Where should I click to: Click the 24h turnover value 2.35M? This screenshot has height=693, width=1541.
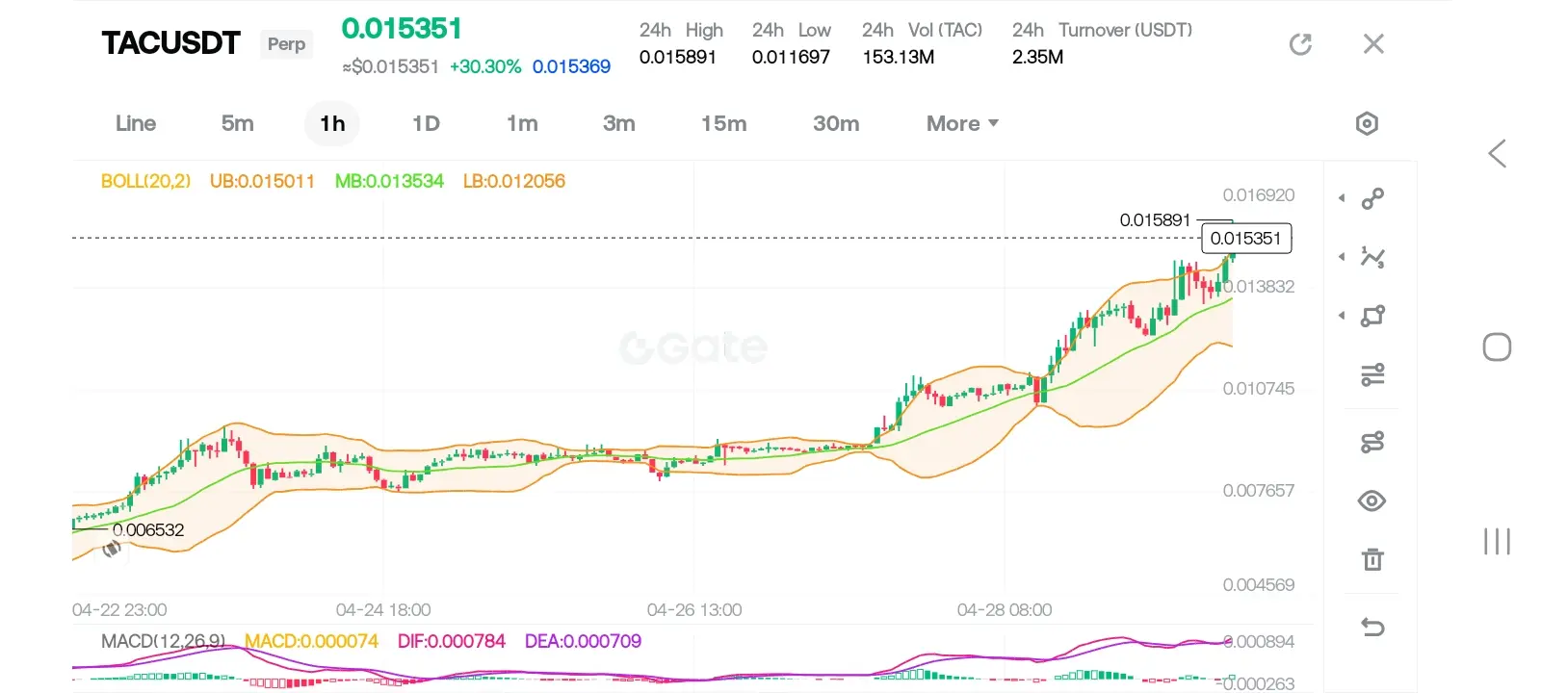pos(1038,57)
